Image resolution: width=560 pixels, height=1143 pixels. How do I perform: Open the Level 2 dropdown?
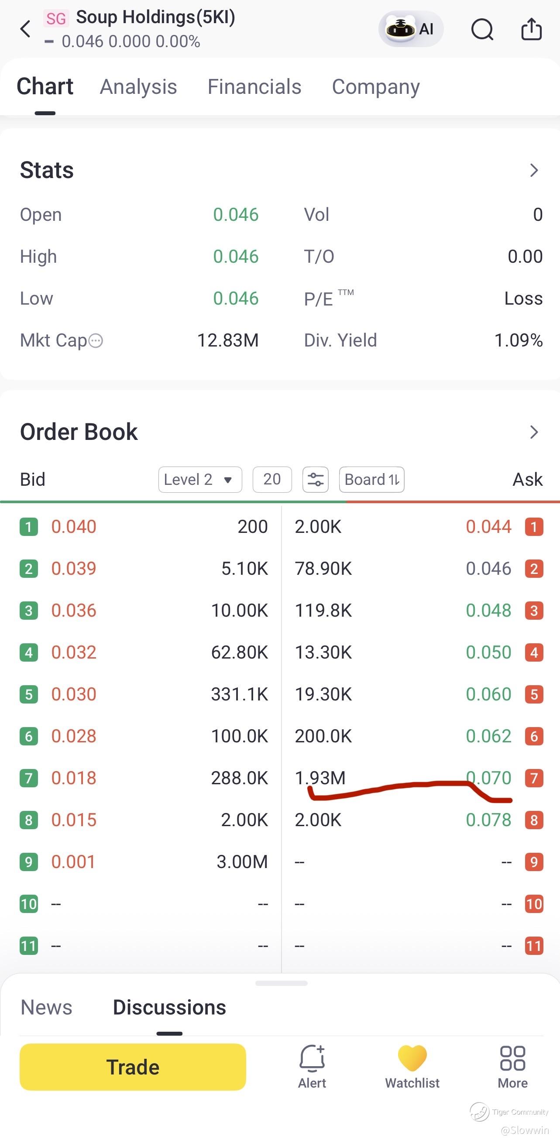point(200,480)
